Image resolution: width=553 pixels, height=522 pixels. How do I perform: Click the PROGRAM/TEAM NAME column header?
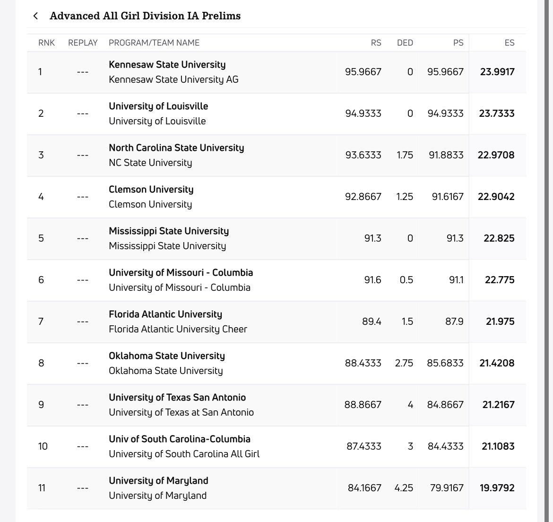coord(154,43)
